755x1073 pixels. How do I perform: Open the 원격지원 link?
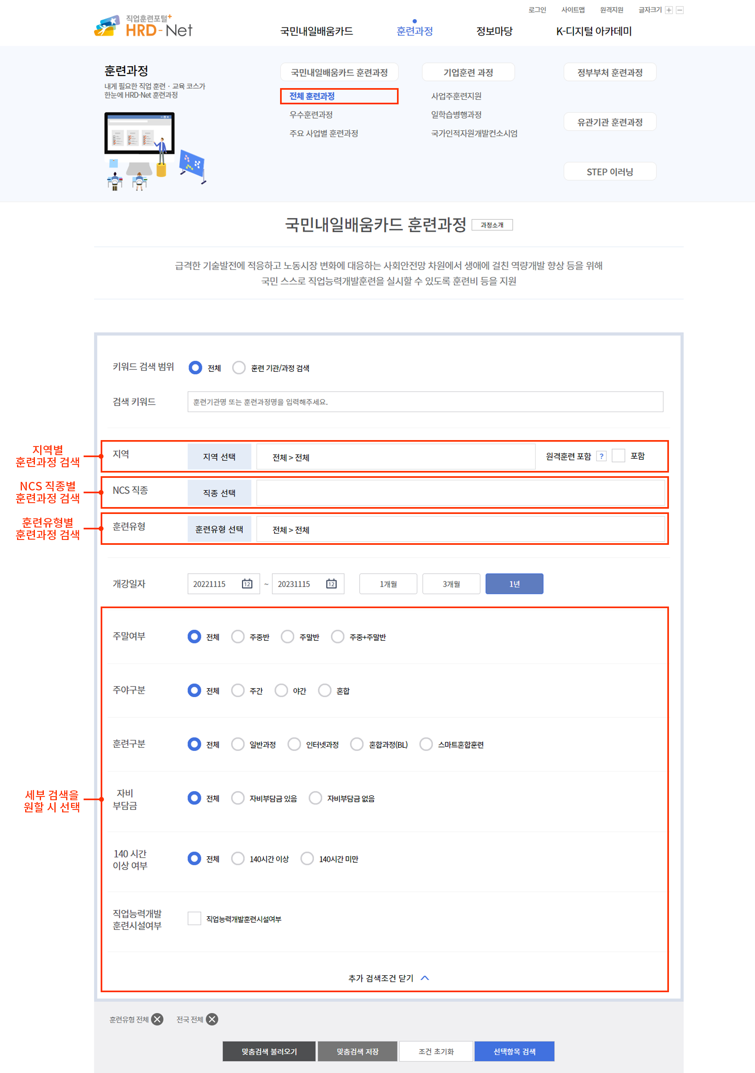[612, 10]
